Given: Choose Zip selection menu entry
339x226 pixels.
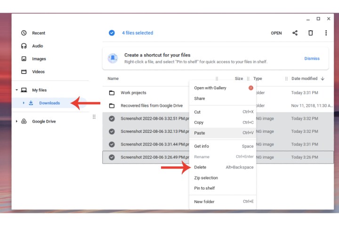Looking at the screenshot, I should (223, 178).
